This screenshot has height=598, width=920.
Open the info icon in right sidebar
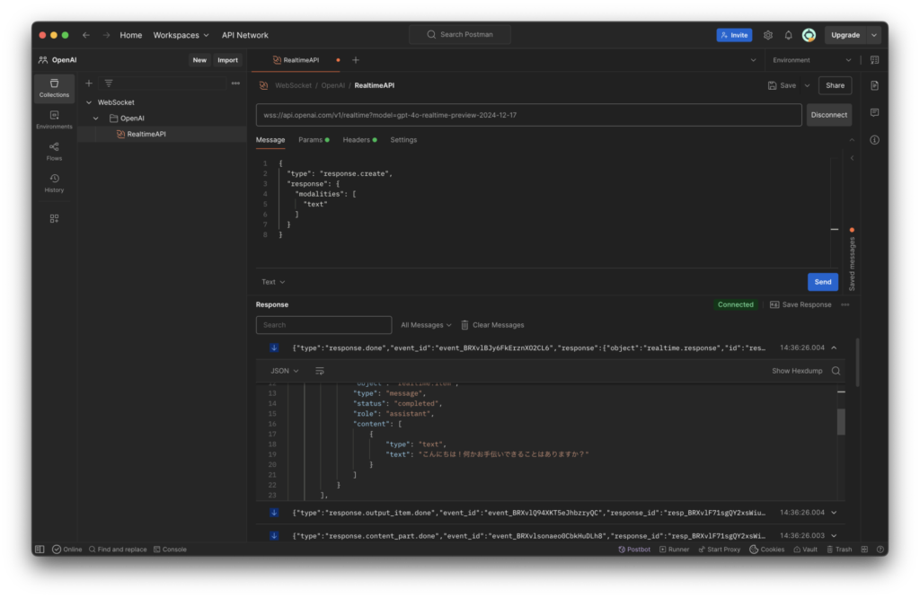(874, 139)
